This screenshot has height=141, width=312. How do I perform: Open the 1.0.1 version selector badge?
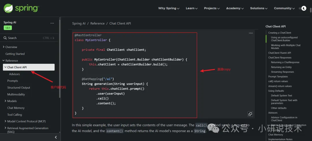(x=8, y=28)
